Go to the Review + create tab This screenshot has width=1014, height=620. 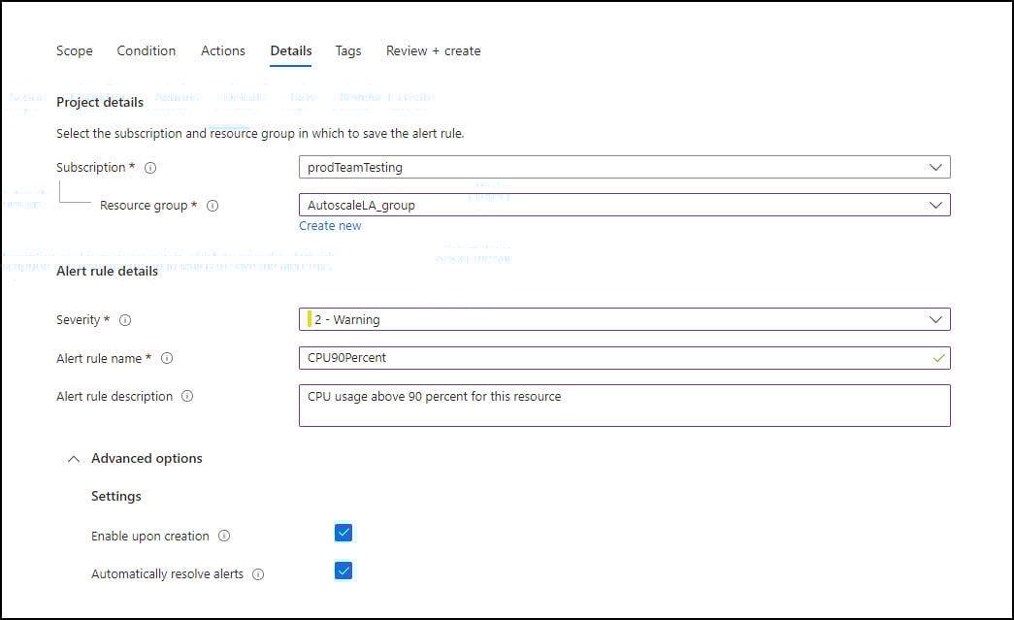433,50
